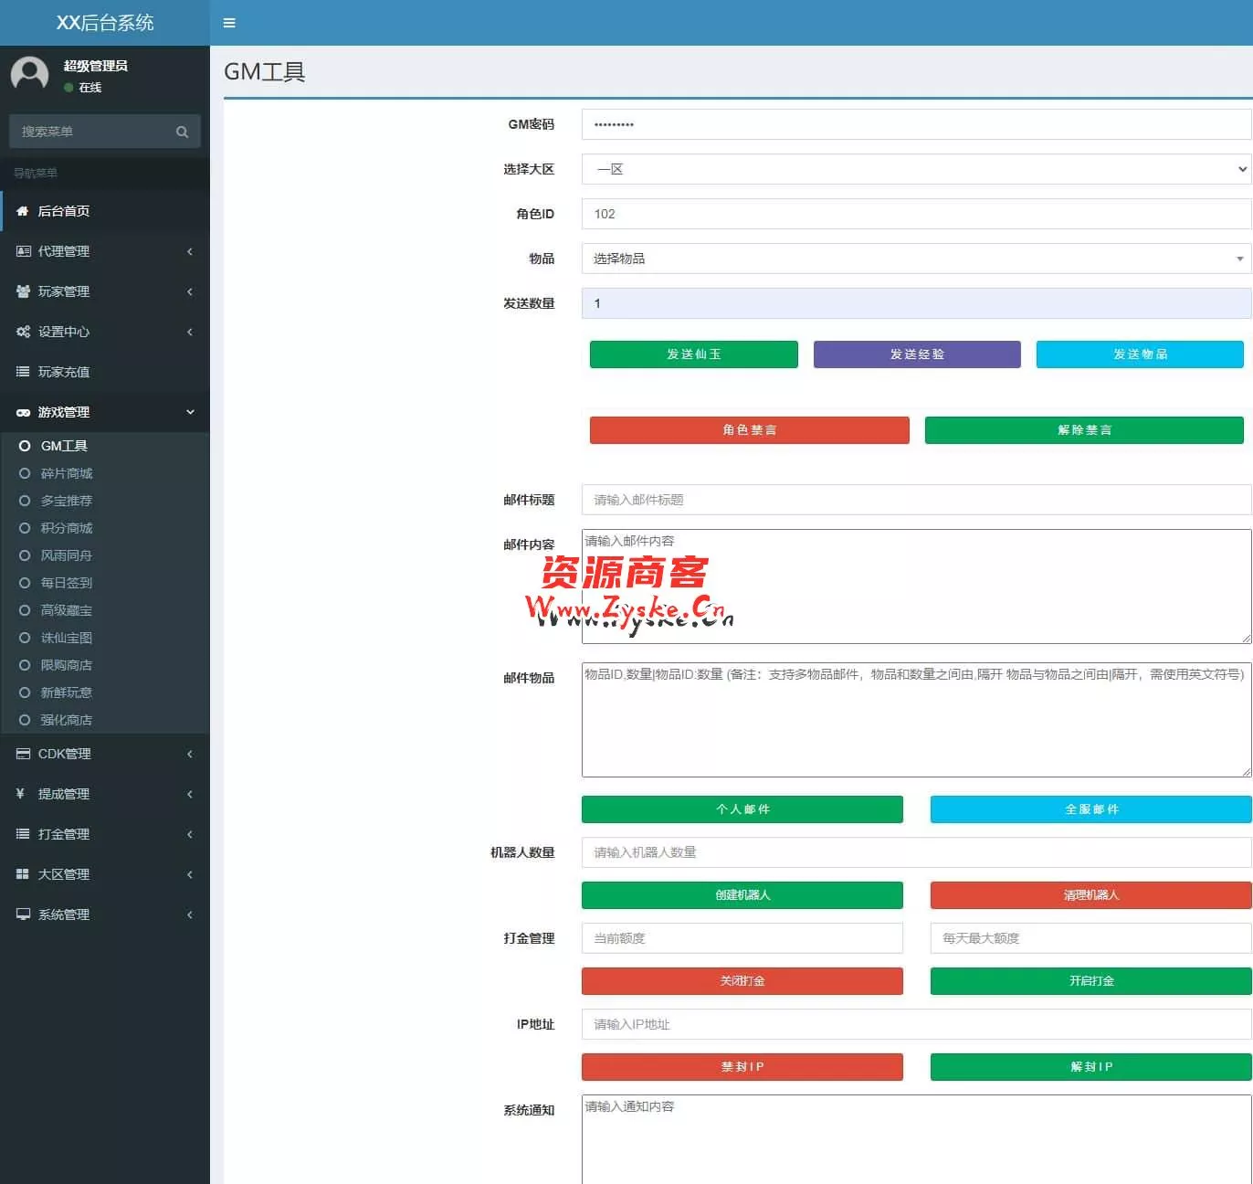
Task: Click the 全服邮件 button
Action: coord(1091,809)
